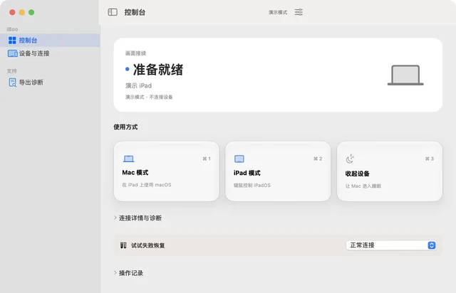Open the 正常连接 dropdown

coord(391,245)
